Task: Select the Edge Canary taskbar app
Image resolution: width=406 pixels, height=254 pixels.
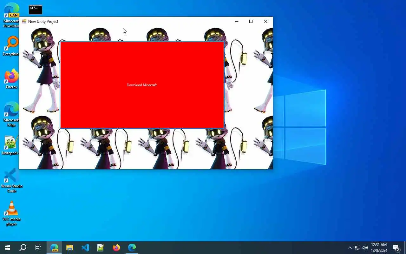Action: tap(54, 248)
